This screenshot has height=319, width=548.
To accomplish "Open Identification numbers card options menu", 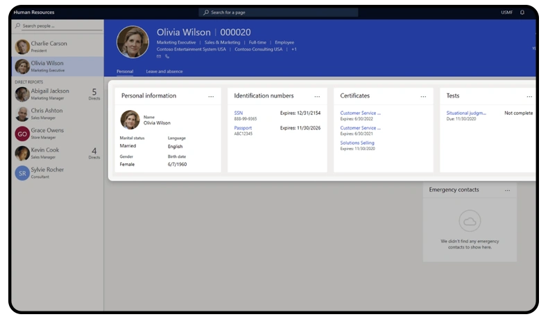I will point(317,96).
